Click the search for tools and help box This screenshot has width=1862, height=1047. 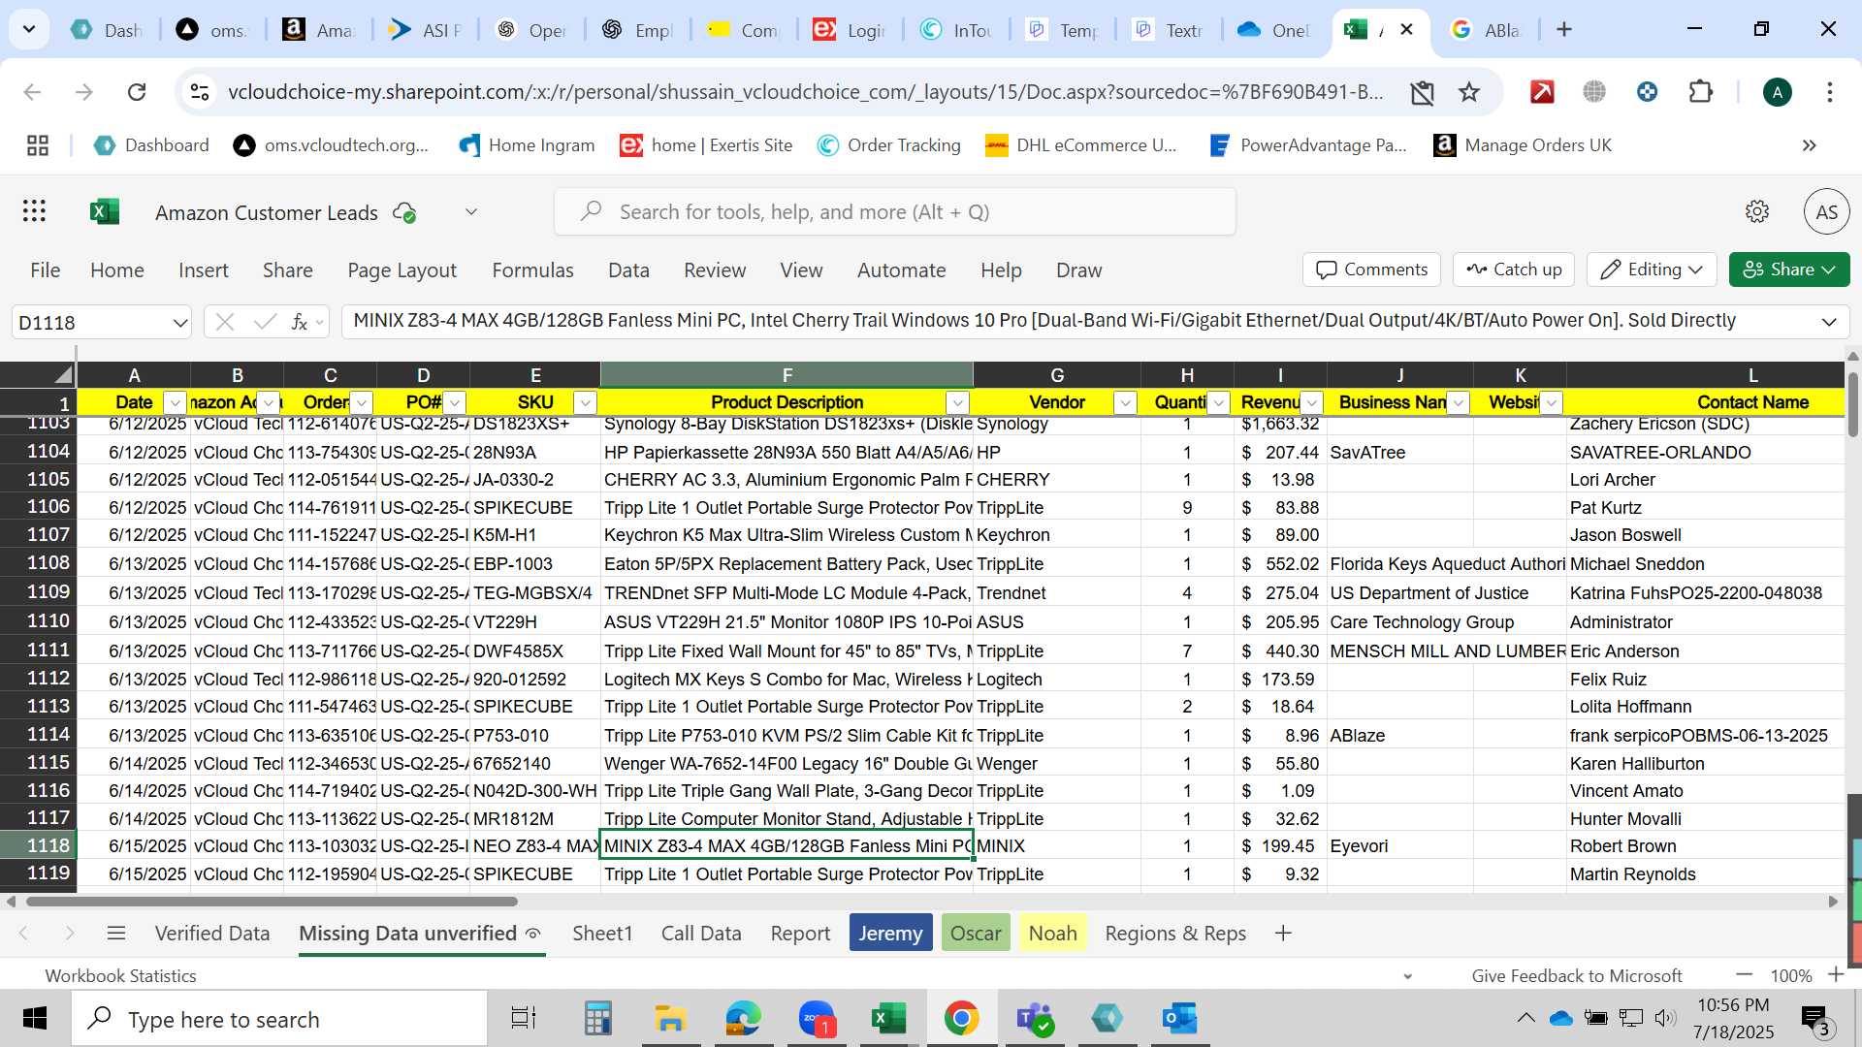pyautogui.click(x=894, y=211)
